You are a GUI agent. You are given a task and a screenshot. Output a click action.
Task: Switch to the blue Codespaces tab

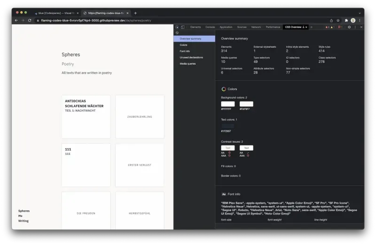click(x=56, y=13)
